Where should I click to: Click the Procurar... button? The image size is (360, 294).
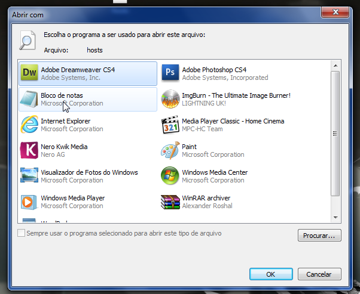[319, 236]
